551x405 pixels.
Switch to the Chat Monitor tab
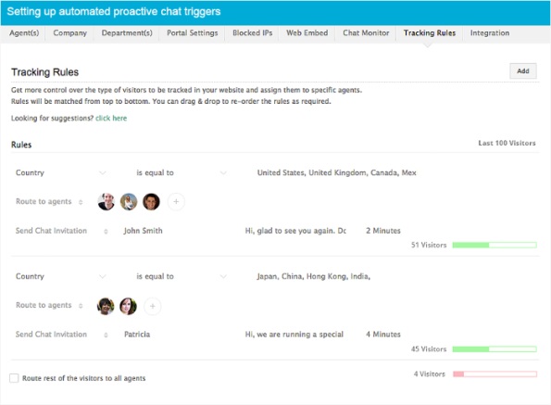[x=366, y=33]
